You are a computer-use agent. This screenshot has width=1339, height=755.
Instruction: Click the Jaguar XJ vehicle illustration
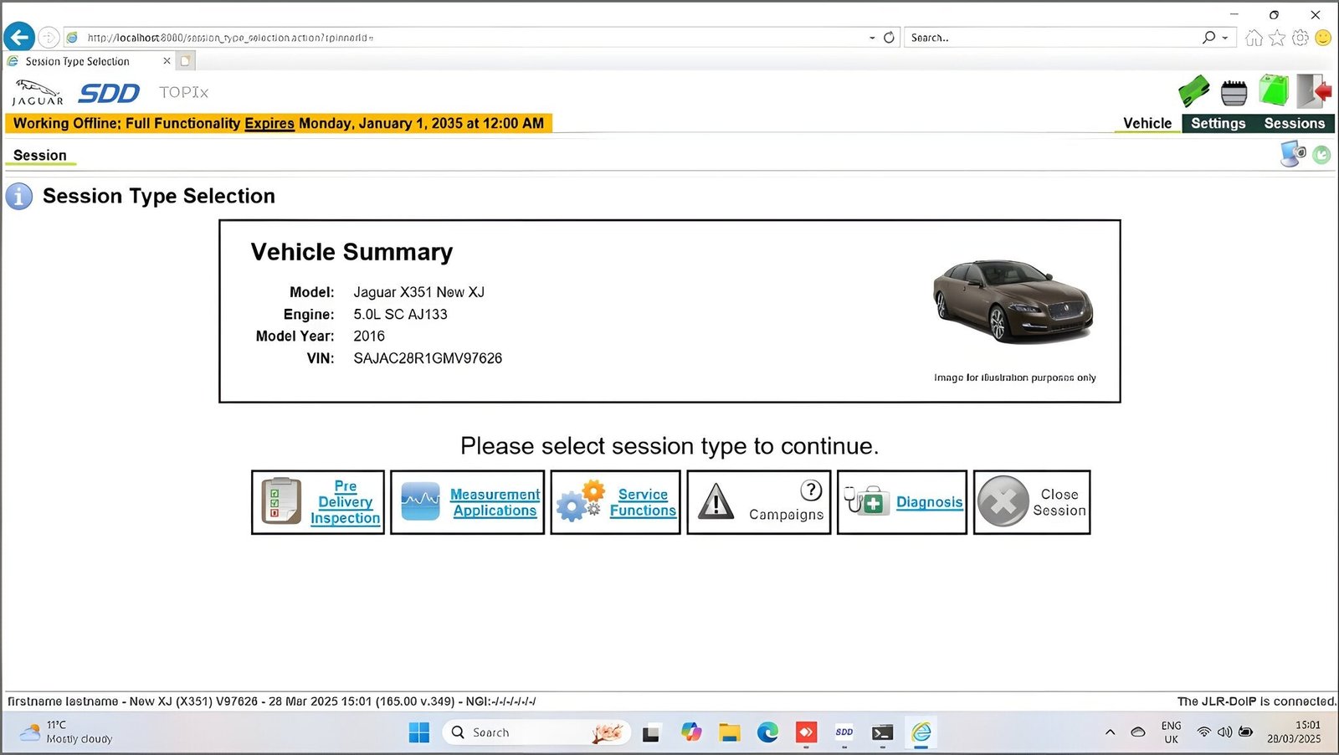(1013, 300)
